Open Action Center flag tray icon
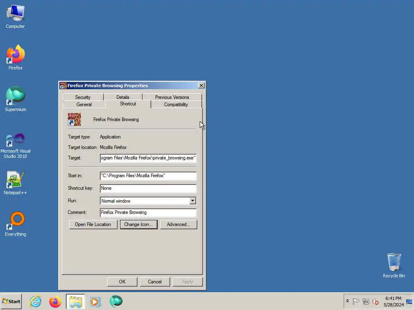This screenshot has height=310, width=414. (356, 301)
